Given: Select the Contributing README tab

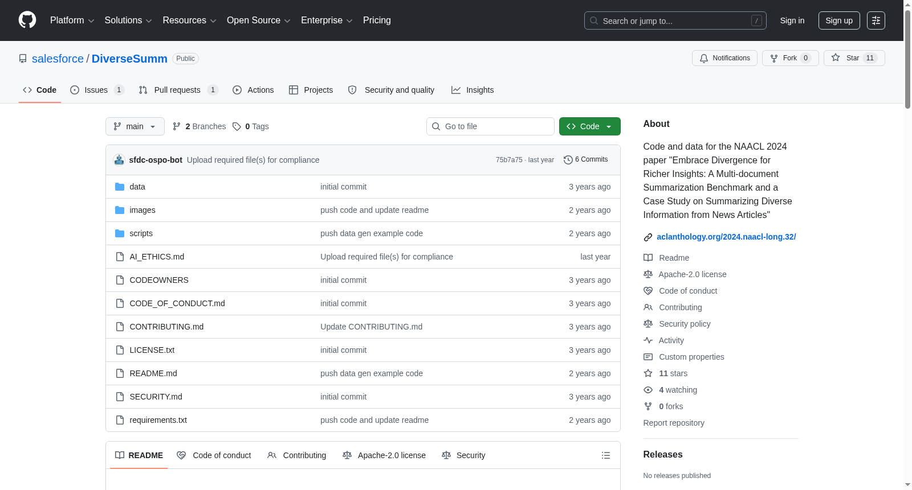Looking at the screenshot, I should point(296,455).
